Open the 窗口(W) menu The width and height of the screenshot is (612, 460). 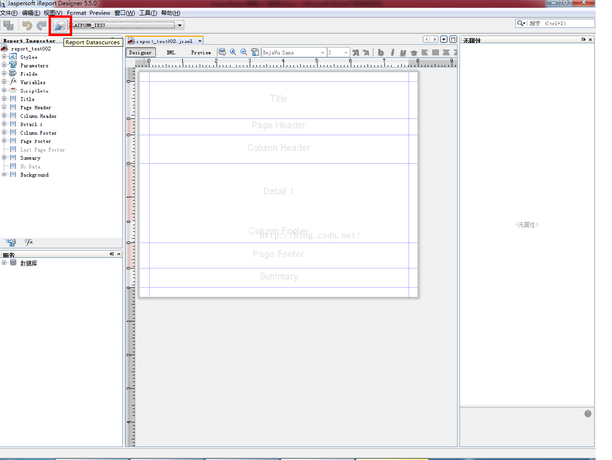[125, 13]
